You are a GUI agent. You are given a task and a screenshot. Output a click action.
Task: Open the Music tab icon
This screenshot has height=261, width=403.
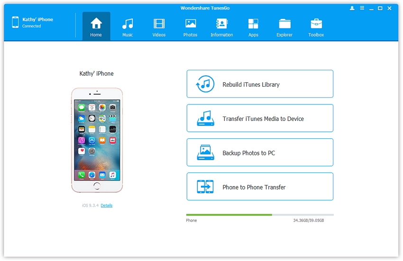127,24
